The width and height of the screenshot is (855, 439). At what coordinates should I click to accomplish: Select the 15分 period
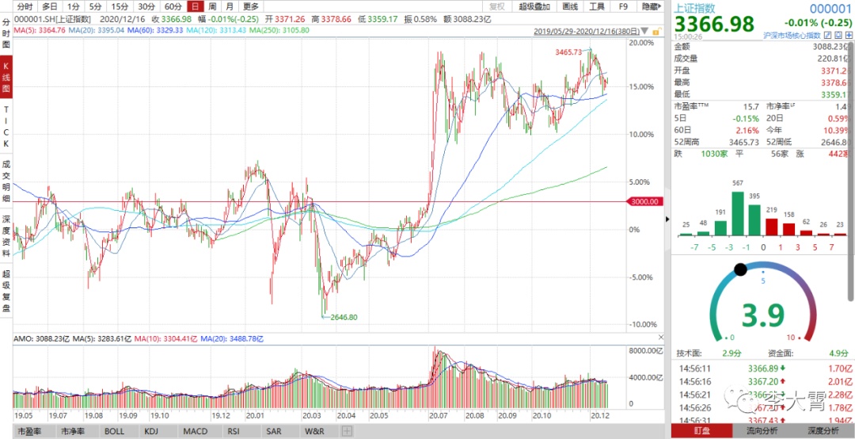coord(120,6)
